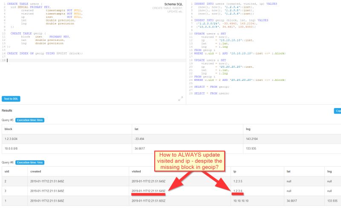
Task: Click the Query #6 execution time badge
Action: pyautogui.click(x=30, y=162)
